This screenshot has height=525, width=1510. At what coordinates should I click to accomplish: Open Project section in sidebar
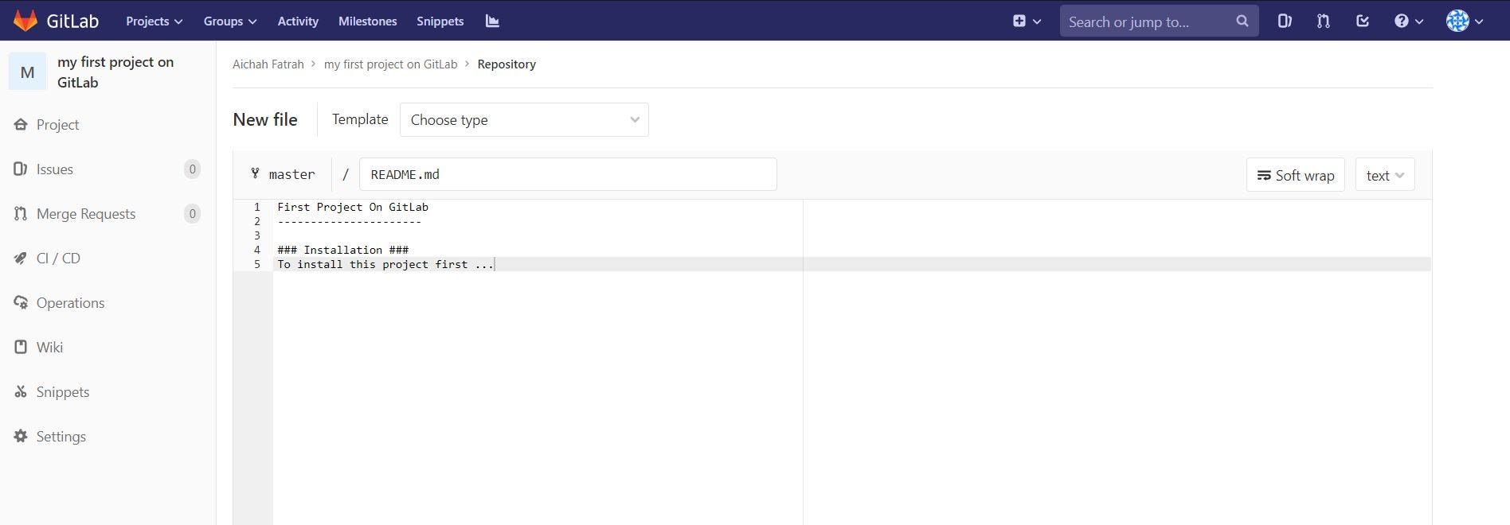[57, 125]
